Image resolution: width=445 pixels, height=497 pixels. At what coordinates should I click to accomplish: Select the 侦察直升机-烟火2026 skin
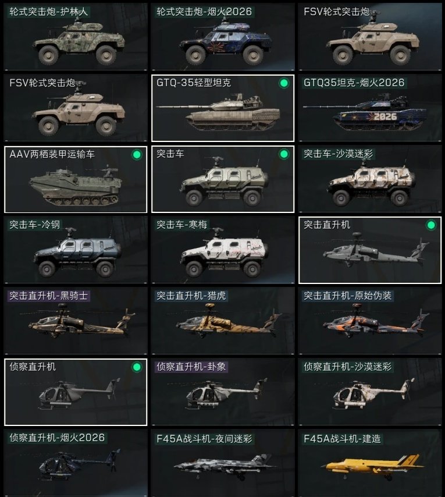pos(76,463)
